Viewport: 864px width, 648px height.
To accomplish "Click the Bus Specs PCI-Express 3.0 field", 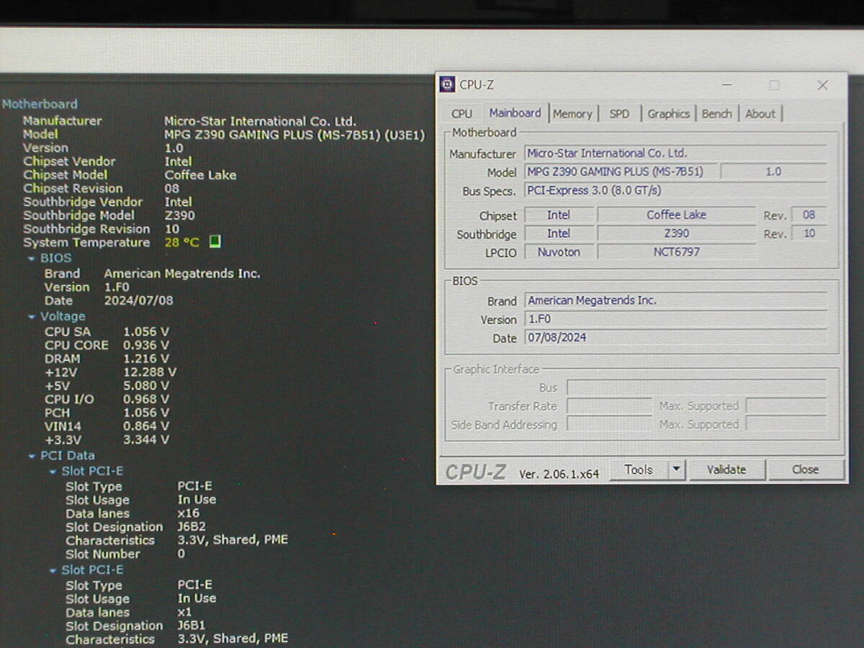I will 675,191.
